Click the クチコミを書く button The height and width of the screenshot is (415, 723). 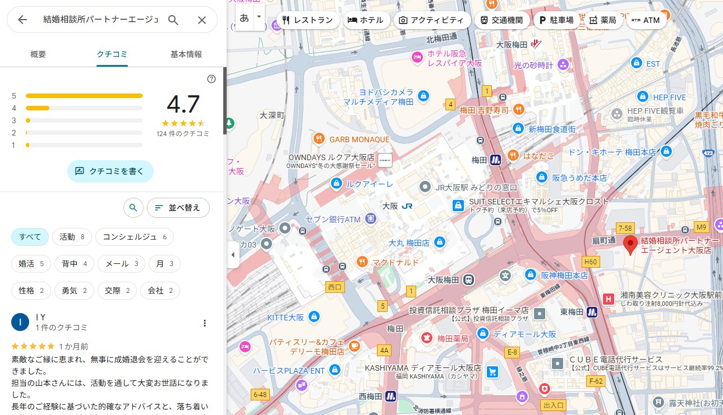(110, 171)
